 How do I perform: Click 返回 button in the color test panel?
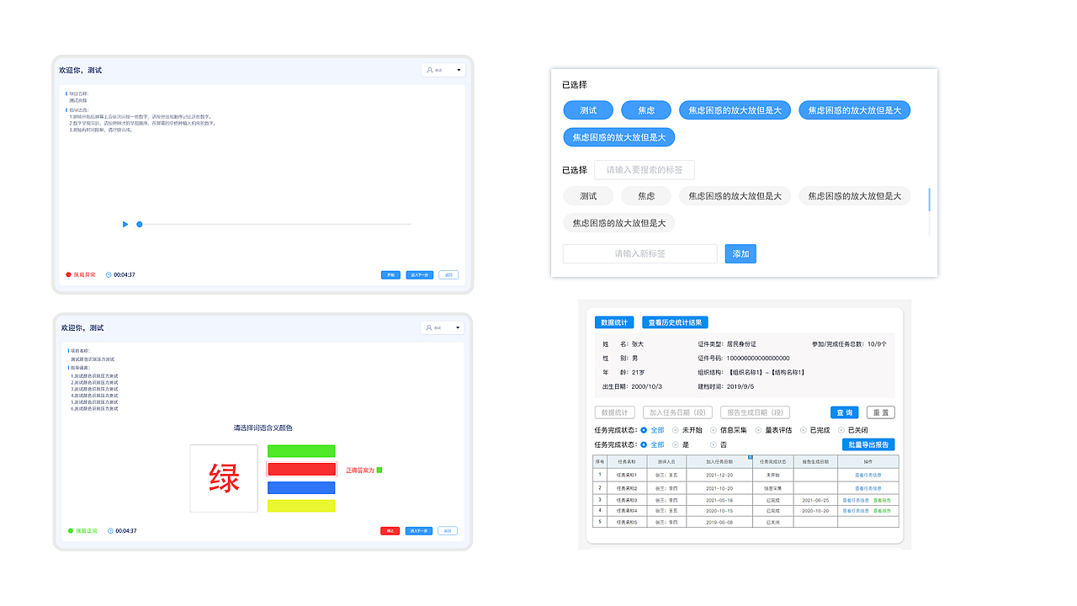pos(448,531)
